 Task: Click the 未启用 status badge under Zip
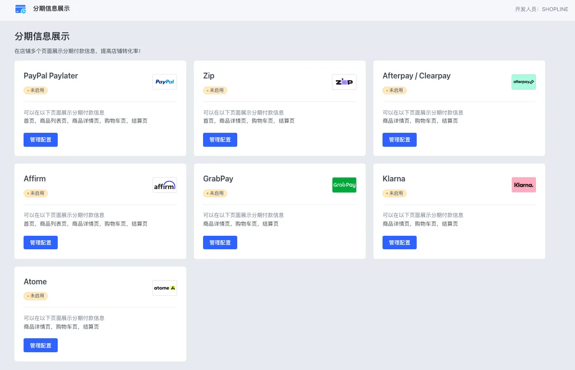[x=215, y=90]
